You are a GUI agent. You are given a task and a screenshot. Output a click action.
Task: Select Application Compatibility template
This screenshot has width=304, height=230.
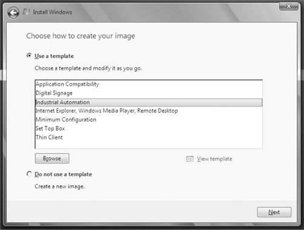[x=149, y=84]
